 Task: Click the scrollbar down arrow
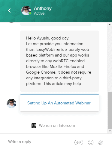coord(110,131)
